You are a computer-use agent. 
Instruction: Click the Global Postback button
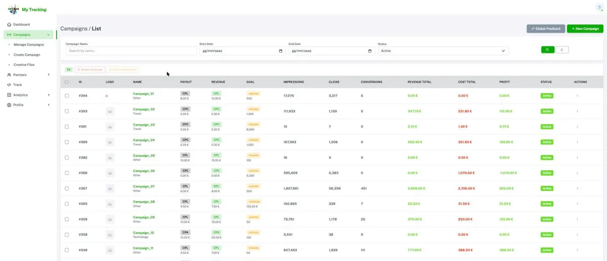click(x=546, y=29)
